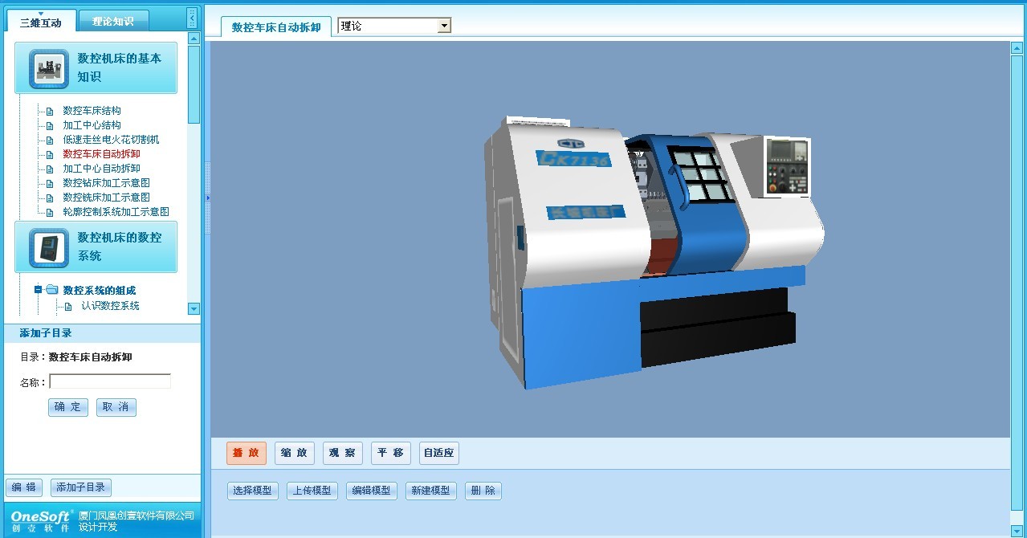Click the CNC control system section icon
This screenshot has height=538, width=1027.
(49, 247)
